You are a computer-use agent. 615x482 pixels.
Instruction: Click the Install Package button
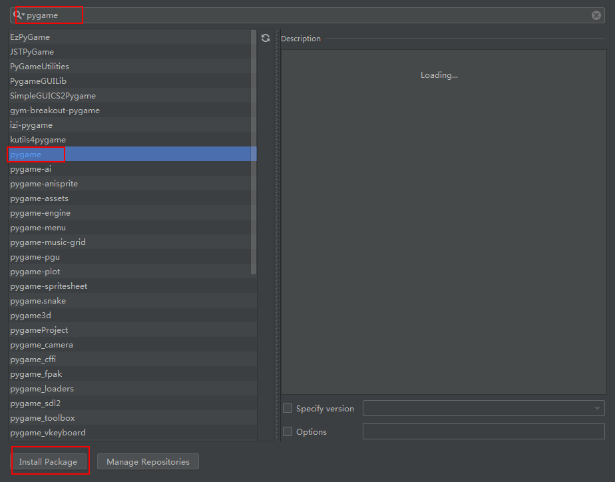click(48, 461)
